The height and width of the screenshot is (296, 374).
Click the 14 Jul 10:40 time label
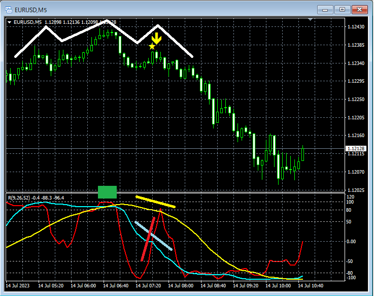coord(311,286)
